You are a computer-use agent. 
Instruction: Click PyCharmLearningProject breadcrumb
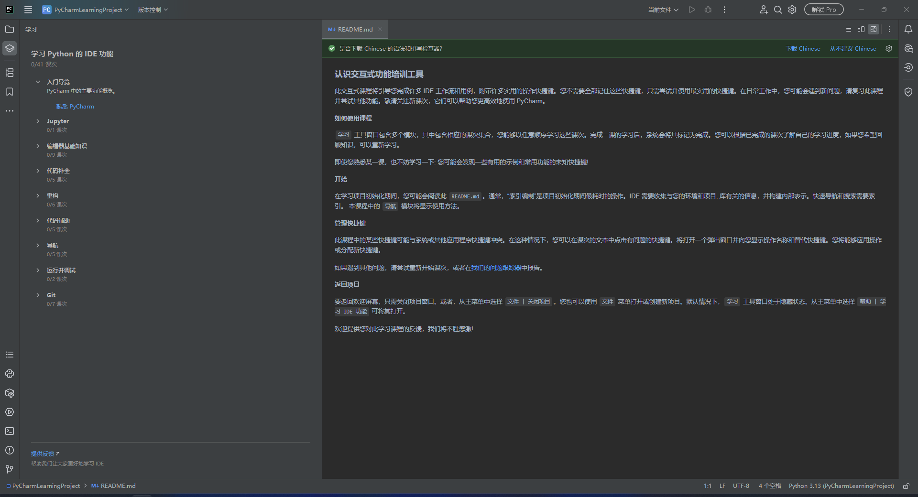(x=43, y=486)
